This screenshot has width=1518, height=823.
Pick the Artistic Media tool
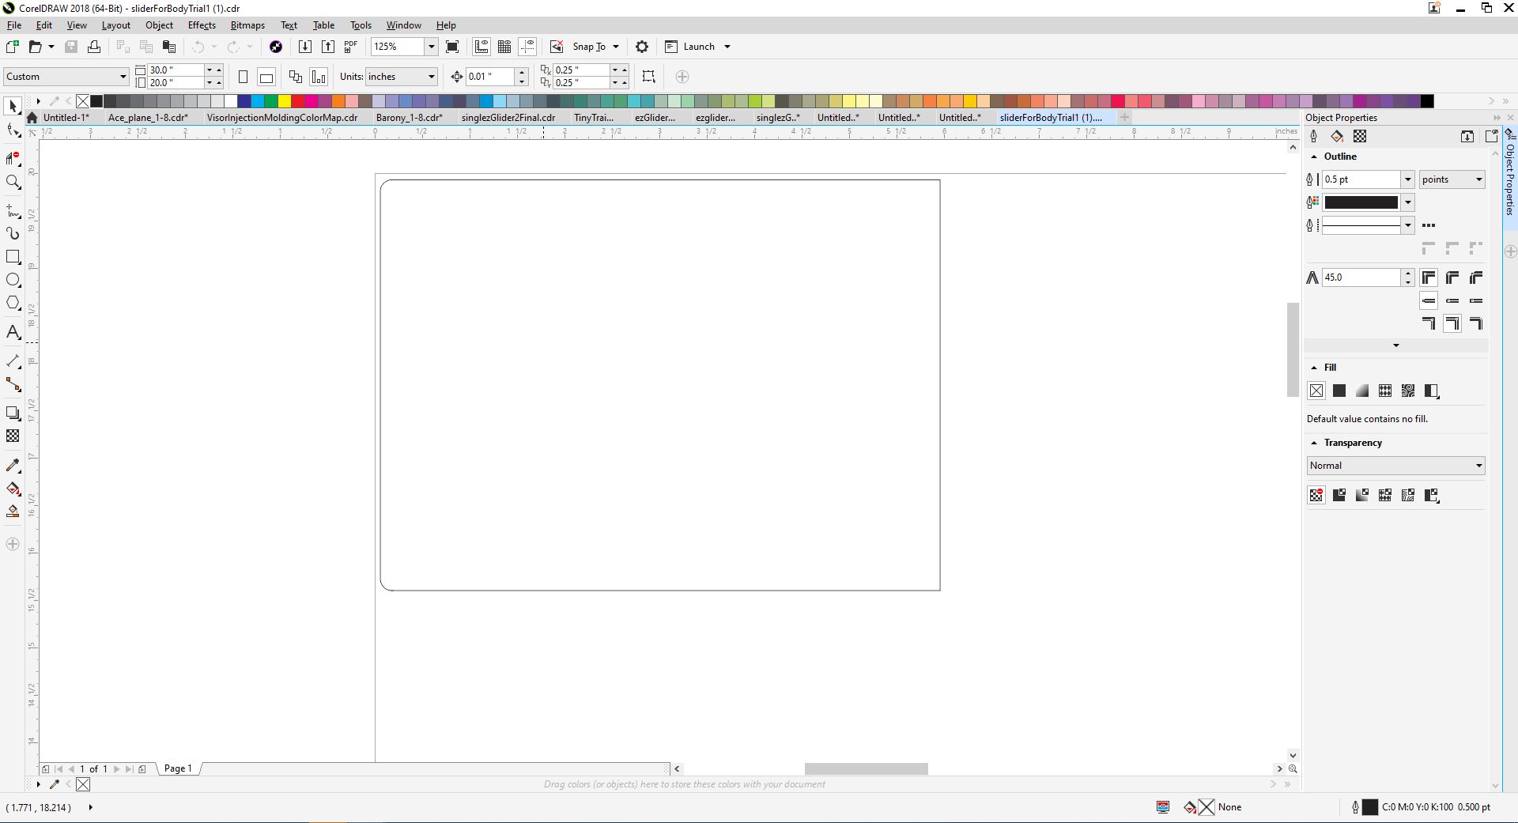[x=13, y=234]
